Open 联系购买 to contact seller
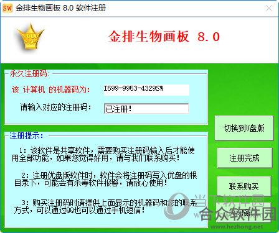Screen dimensions: 279x233 point(244,186)
